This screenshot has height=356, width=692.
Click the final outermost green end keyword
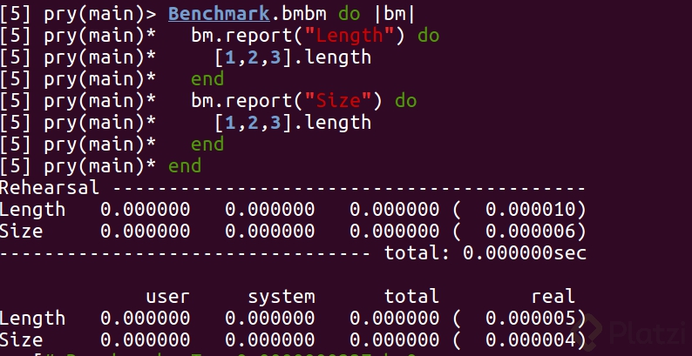(x=185, y=166)
